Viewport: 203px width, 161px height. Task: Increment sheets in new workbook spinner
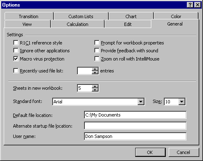tap(95, 86)
